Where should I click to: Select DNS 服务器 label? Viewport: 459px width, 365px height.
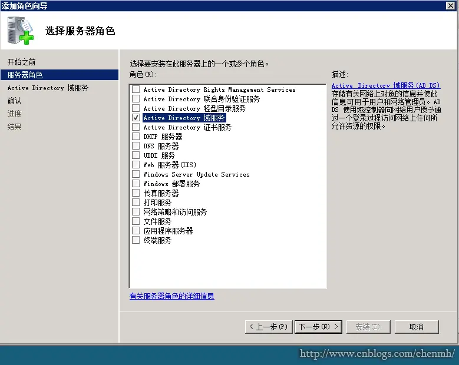coord(161,146)
